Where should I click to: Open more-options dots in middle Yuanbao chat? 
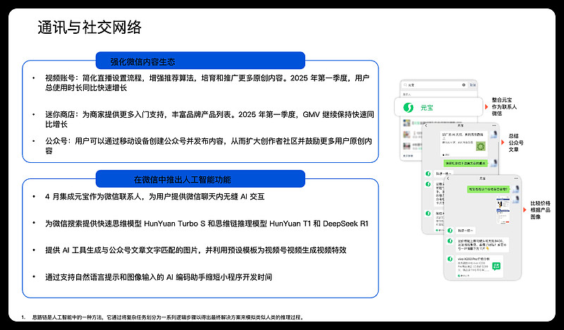(494, 126)
